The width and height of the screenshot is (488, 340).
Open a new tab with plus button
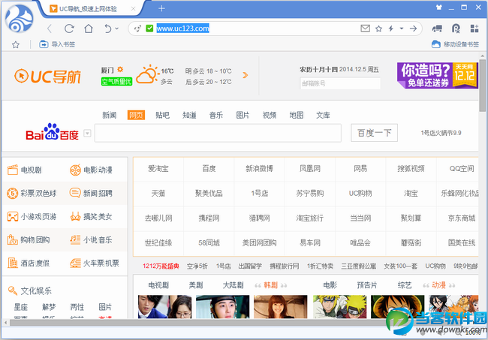click(x=161, y=9)
